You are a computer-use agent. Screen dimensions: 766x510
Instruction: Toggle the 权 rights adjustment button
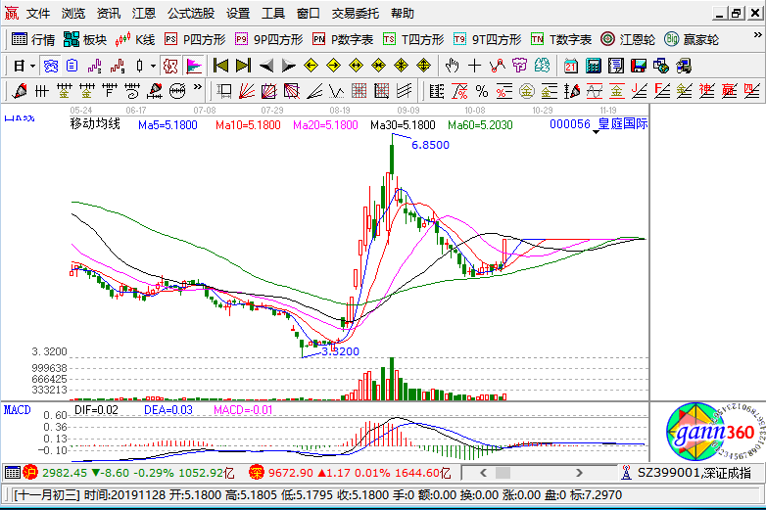170,66
